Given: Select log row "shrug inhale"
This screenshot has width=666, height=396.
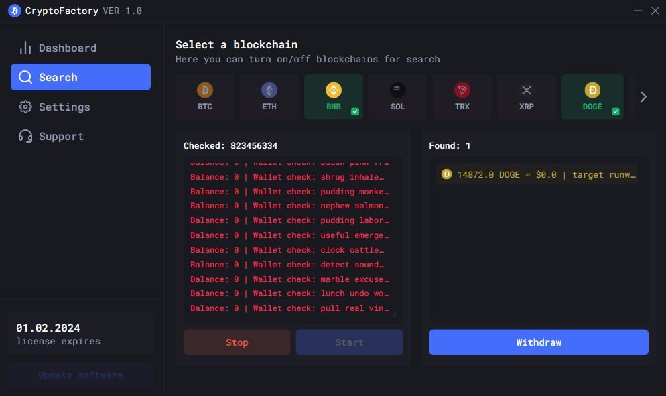Looking at the screenshot, I should (287, 177).
